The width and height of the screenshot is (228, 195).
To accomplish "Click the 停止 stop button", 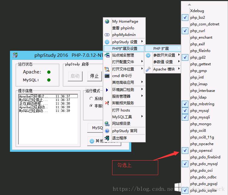I will (94, 76).
